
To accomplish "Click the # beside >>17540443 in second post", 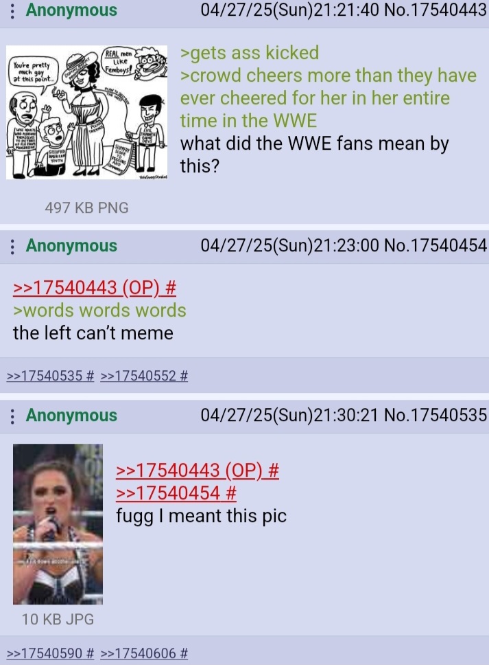I will pyautogui.click(x=171, y=288).
